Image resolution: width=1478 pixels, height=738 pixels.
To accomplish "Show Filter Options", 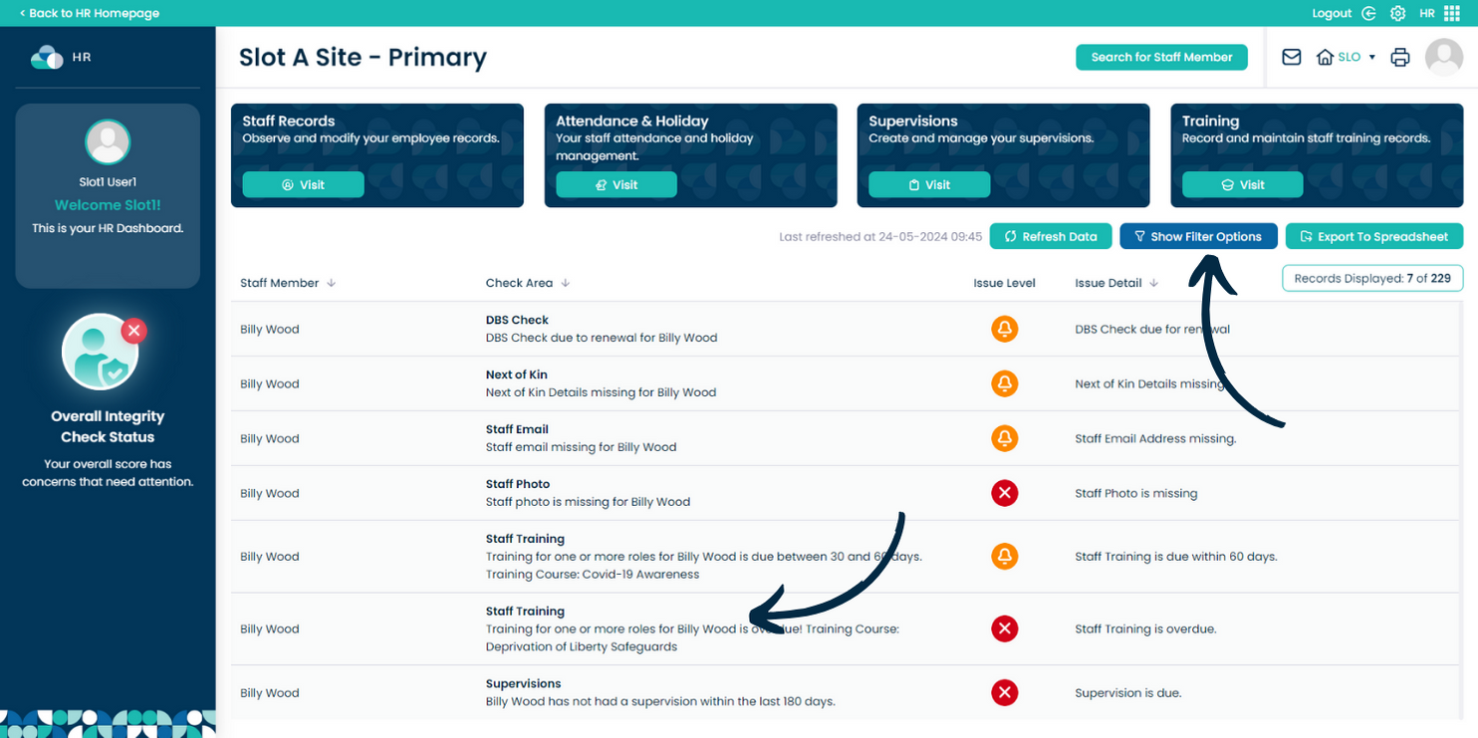I will pos(1198,236).
